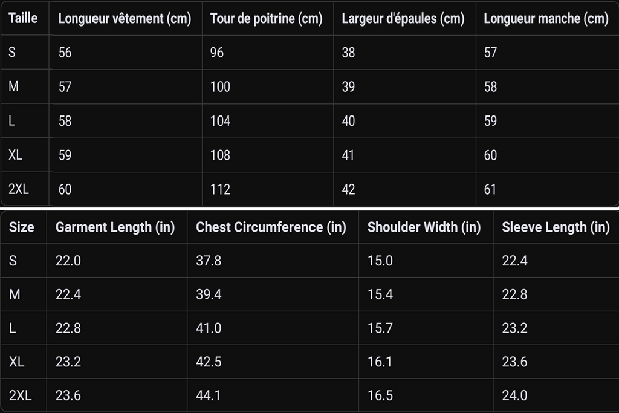
Task: Click sleeve length 24.0 for 2XL
Action: coord(514,395)
